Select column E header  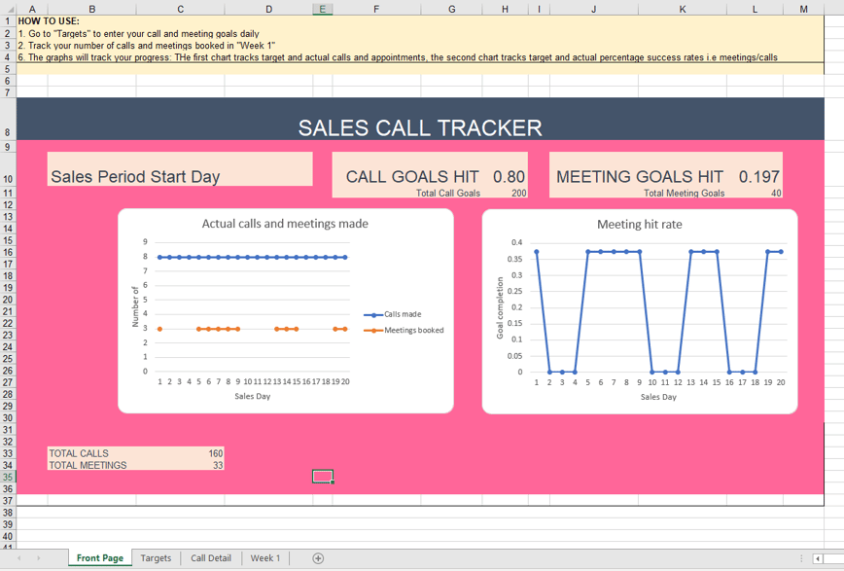click(x=323, y=9)
